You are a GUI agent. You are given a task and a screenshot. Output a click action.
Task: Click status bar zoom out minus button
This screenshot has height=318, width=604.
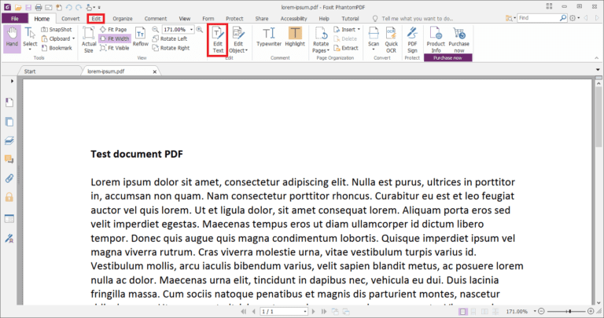point(542,311)
